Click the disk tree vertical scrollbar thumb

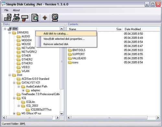click(62, 60)
